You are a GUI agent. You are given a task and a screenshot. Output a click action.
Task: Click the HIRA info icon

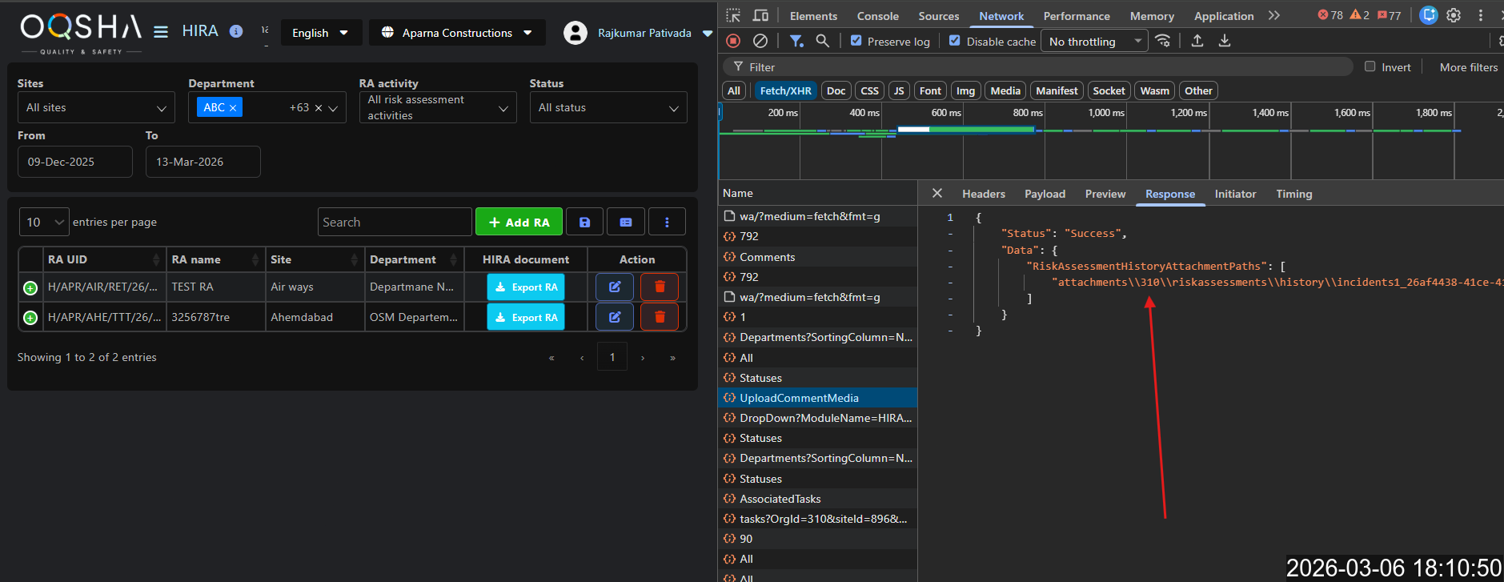tap(236, 31)
